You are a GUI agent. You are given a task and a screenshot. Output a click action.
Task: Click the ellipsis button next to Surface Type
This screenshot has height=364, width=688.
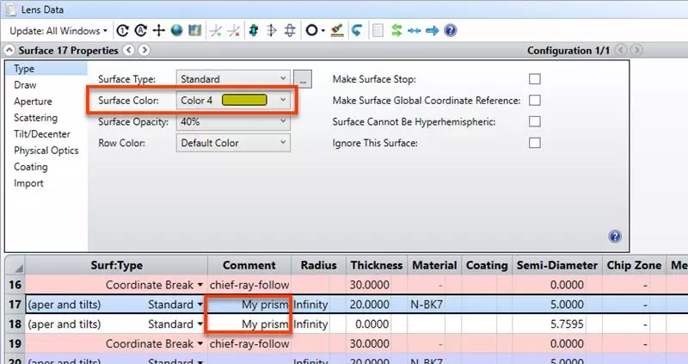(x=303, y=79)
